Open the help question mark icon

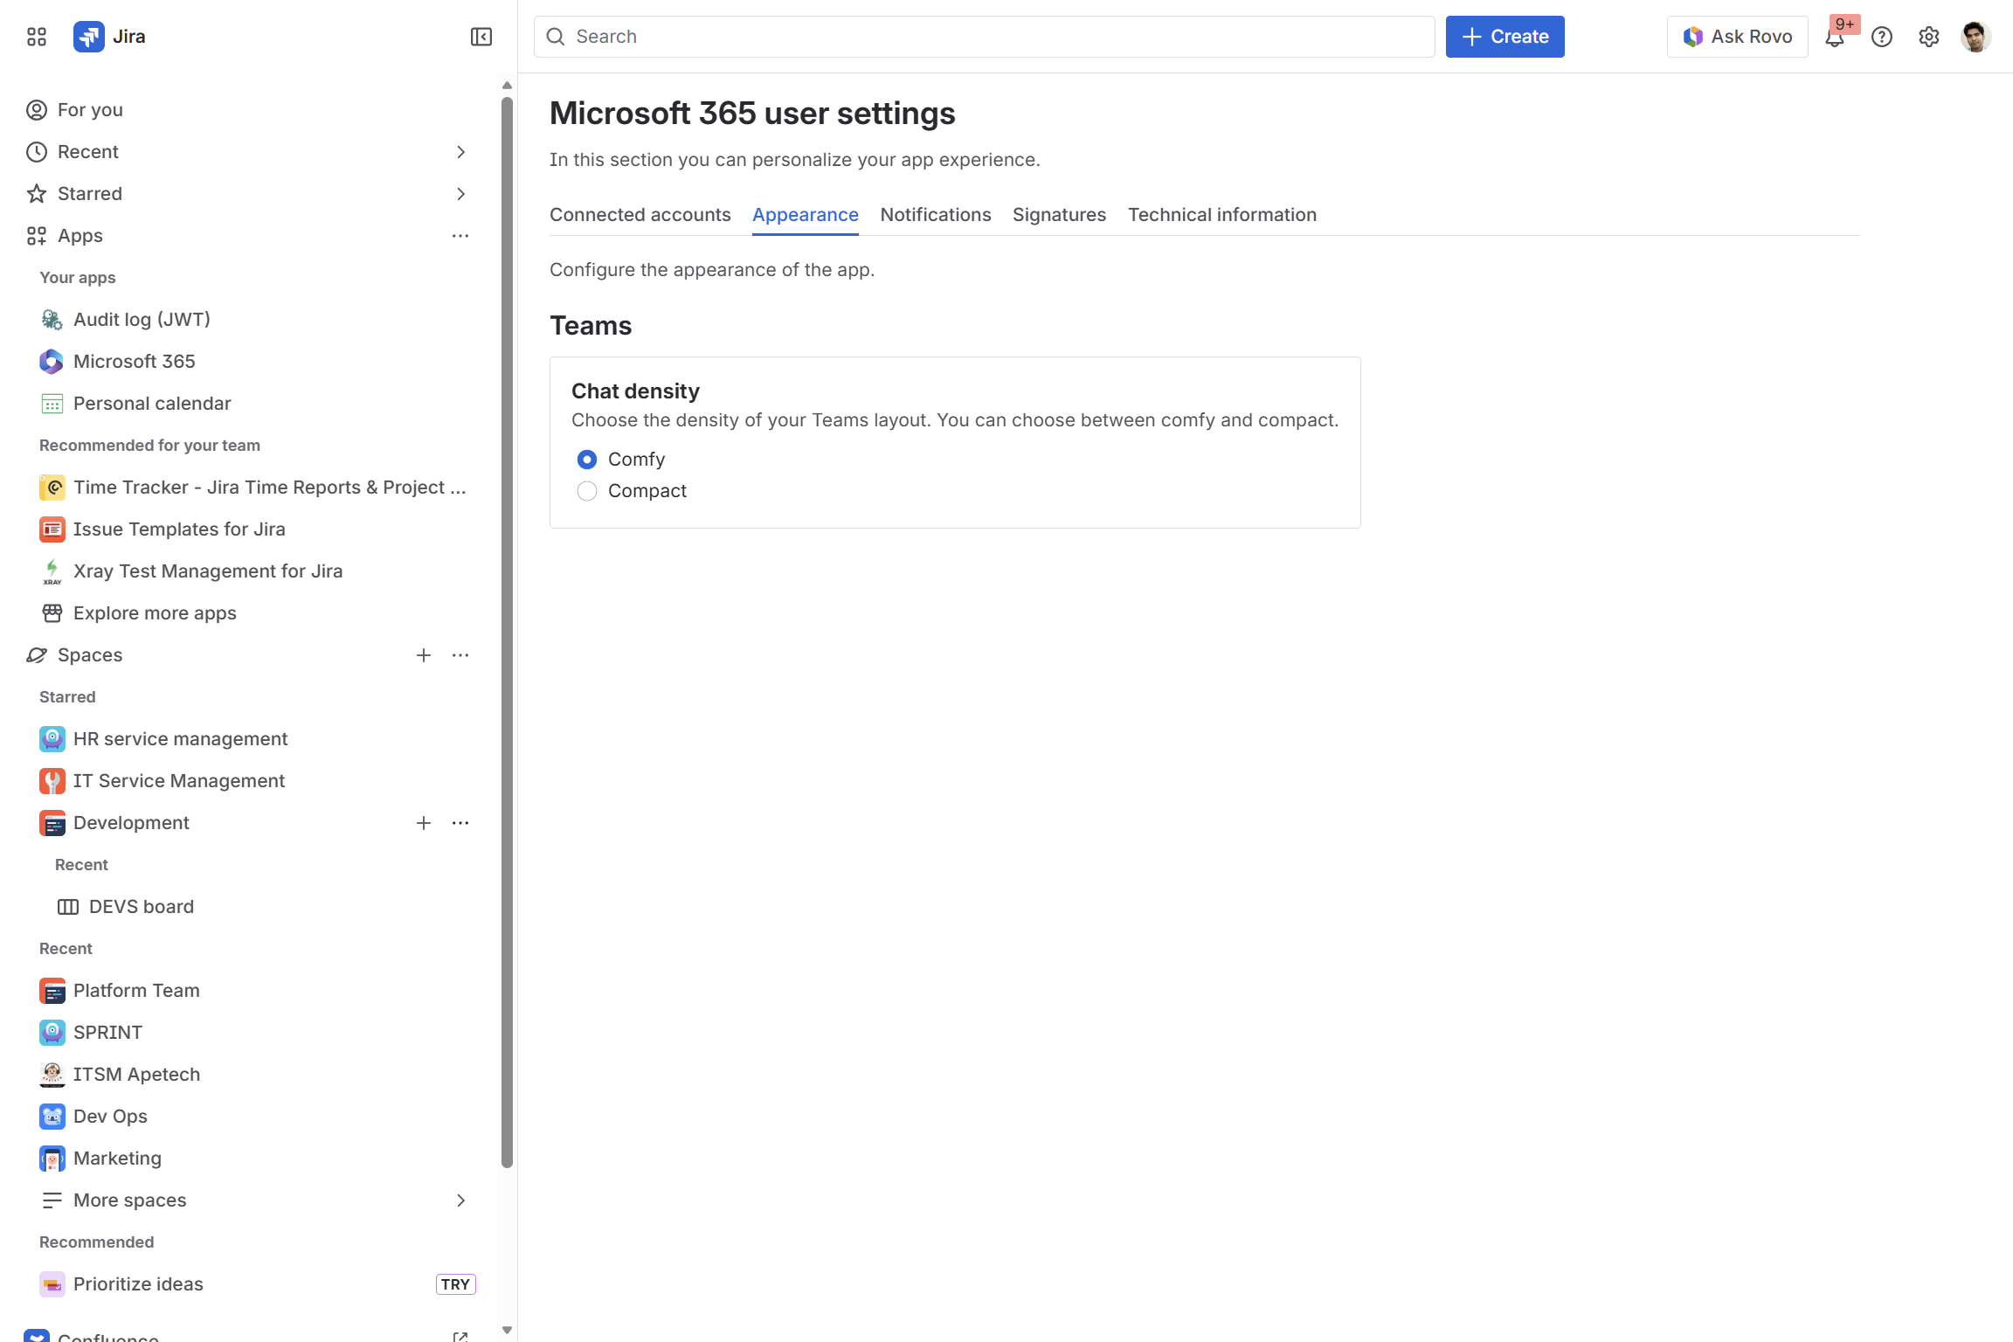(x=1882, y=37)
